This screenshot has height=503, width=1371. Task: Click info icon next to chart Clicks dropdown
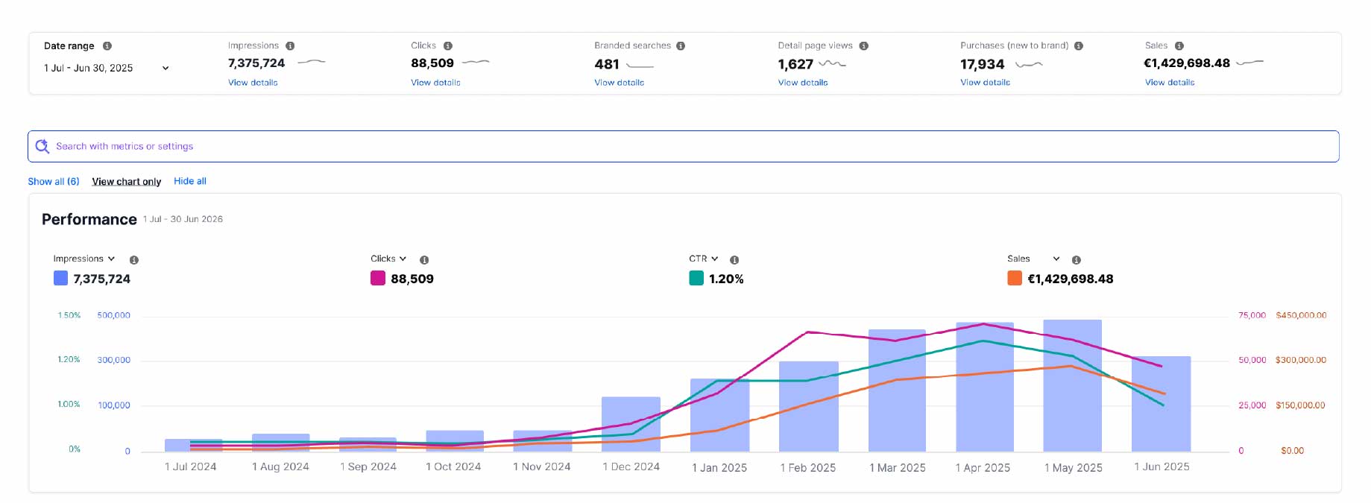(x=424, y=260)
